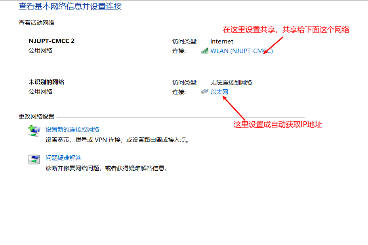Select the NJUPT-CMCC 2 network name
Viewport: 368px width, 245px height.
point(51,41)
